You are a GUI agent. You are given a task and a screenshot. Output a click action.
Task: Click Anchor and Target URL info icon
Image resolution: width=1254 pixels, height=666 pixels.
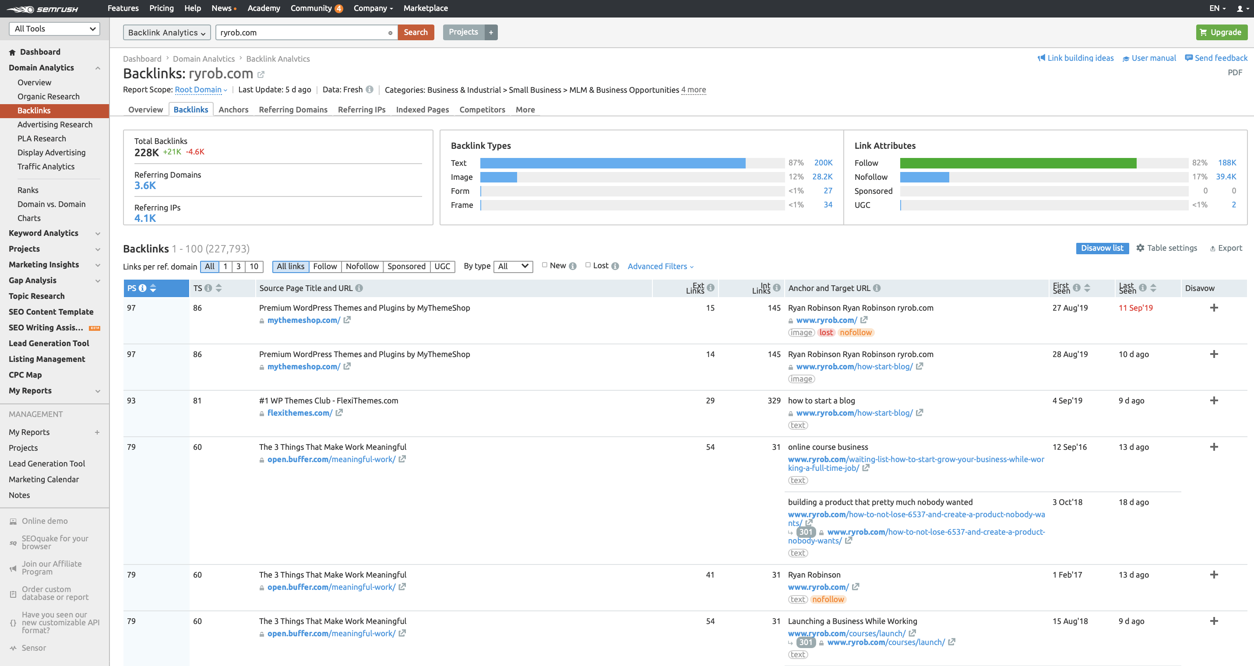click(877, 288)
